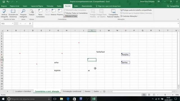Open the Desenvolvedor tab

pos(87,6)
